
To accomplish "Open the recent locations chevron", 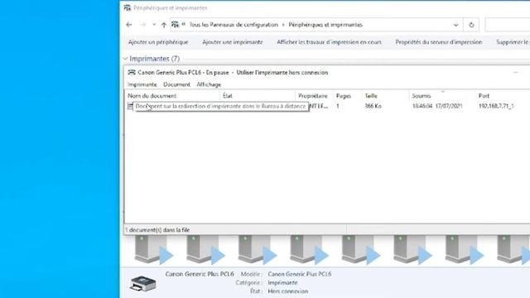I will tap(154, 25).
